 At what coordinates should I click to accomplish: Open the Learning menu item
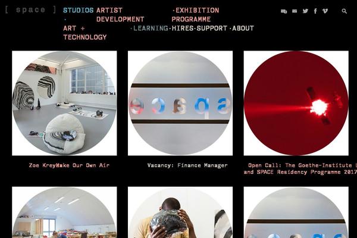pyautogui.click(x=151, y=28)
